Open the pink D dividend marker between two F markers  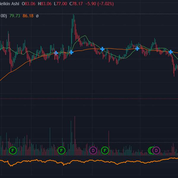(93, 150)
